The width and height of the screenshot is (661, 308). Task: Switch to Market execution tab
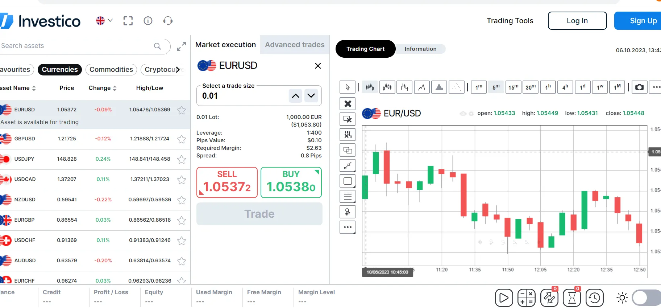point(225,45)
